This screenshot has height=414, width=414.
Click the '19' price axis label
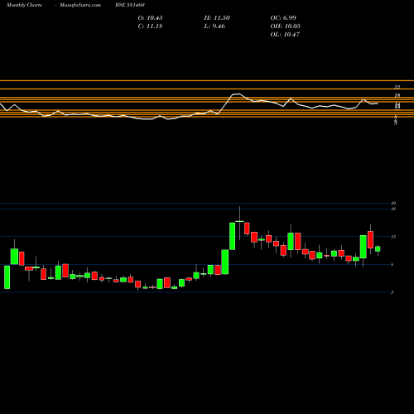pyautogui.click(x=393, y=204)
